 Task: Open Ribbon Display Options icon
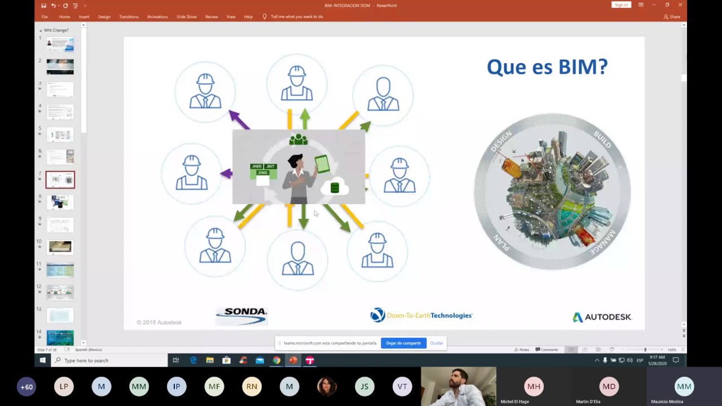(x=641, y=5)
